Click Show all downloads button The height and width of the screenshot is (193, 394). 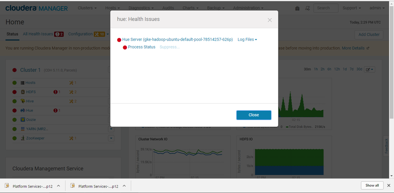(372, 186)
